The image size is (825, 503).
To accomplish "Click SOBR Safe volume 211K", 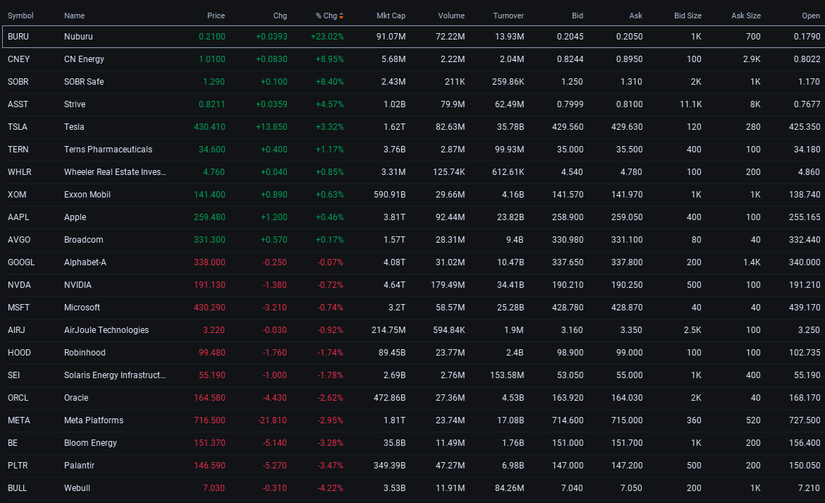I will click(455, 82).
